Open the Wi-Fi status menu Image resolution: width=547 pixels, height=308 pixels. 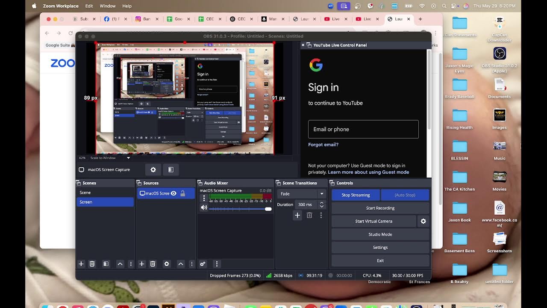(422, 6)
